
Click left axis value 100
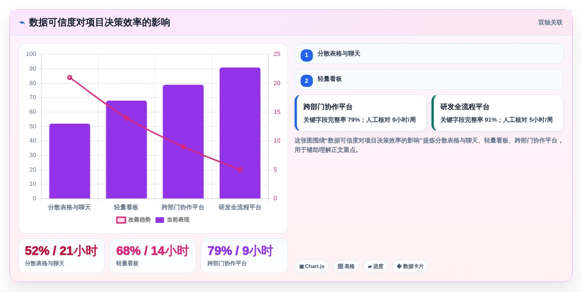pyautogui.click(x=31, y=54)
